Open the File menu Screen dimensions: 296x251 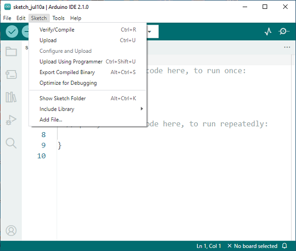click(x=7, y=18)
